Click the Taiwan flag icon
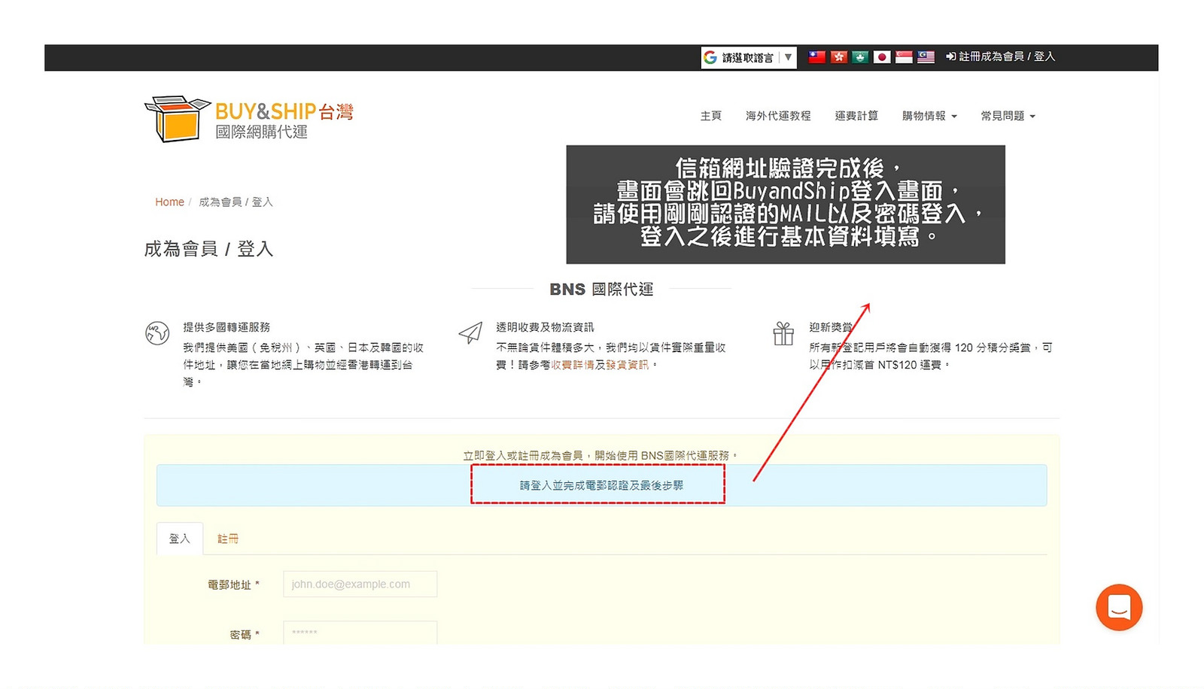This screenshot has height=689, width=1204. click(x=816, y=57)
